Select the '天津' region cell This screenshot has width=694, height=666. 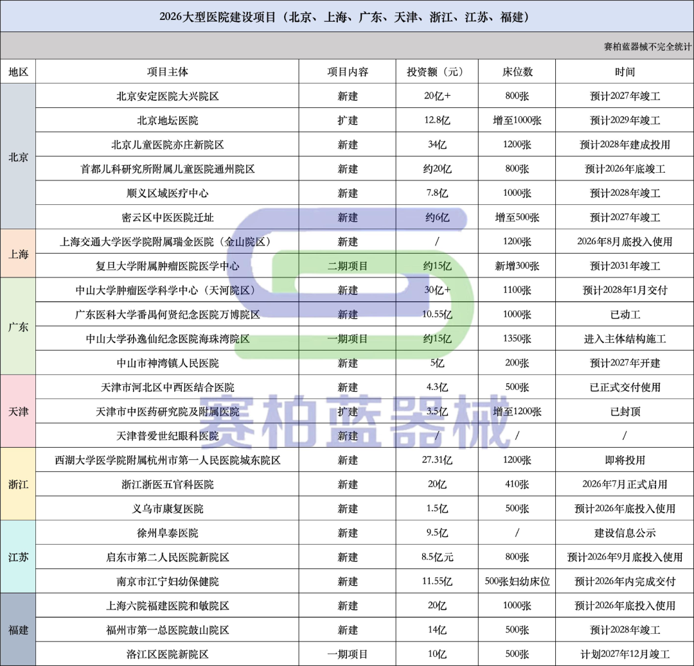pos(18,412)
